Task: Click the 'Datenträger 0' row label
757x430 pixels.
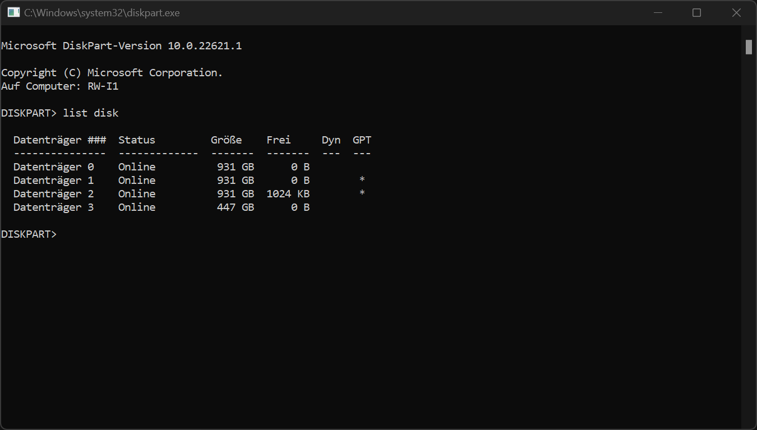Action: click(x=54, y=167)
